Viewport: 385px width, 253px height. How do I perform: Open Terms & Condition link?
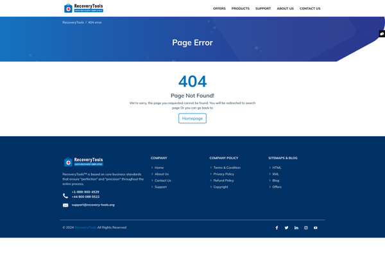[x=227, y=168]
